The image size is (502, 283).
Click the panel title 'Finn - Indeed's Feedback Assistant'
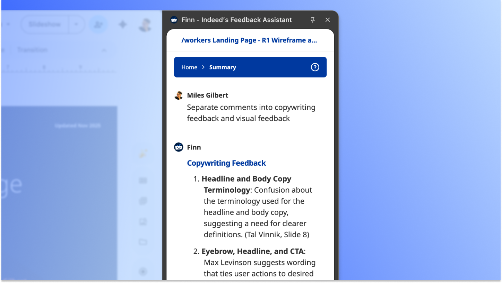click(236, 20)
